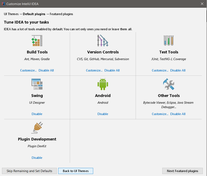Screen dimensions: 207x176
Task: Click 'JUnit, TestNG-J, Coverage' description
Action: [x=169, y=59]
